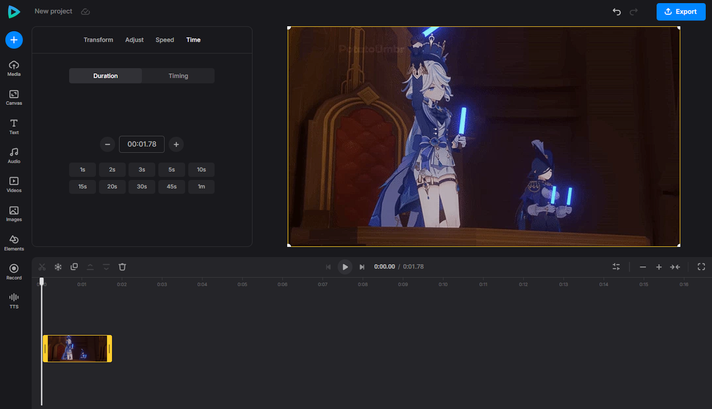Image resolution: width=712 pixels, height=409 pixels.
Task: Switch to the Transform tab
Action: [98, 40]
